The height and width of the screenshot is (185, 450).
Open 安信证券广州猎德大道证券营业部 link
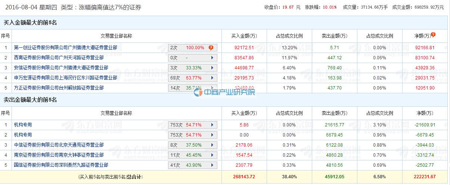click(61, 68)
